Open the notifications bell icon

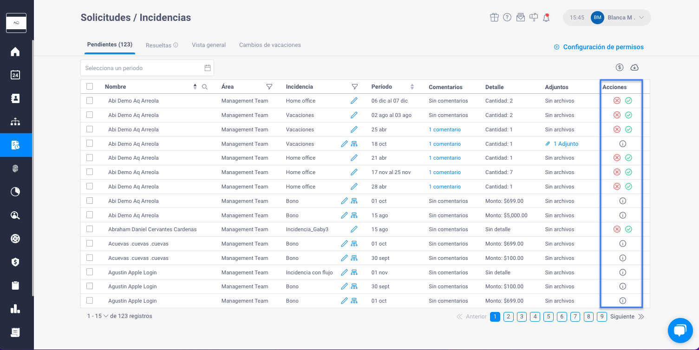coord(547,18)
